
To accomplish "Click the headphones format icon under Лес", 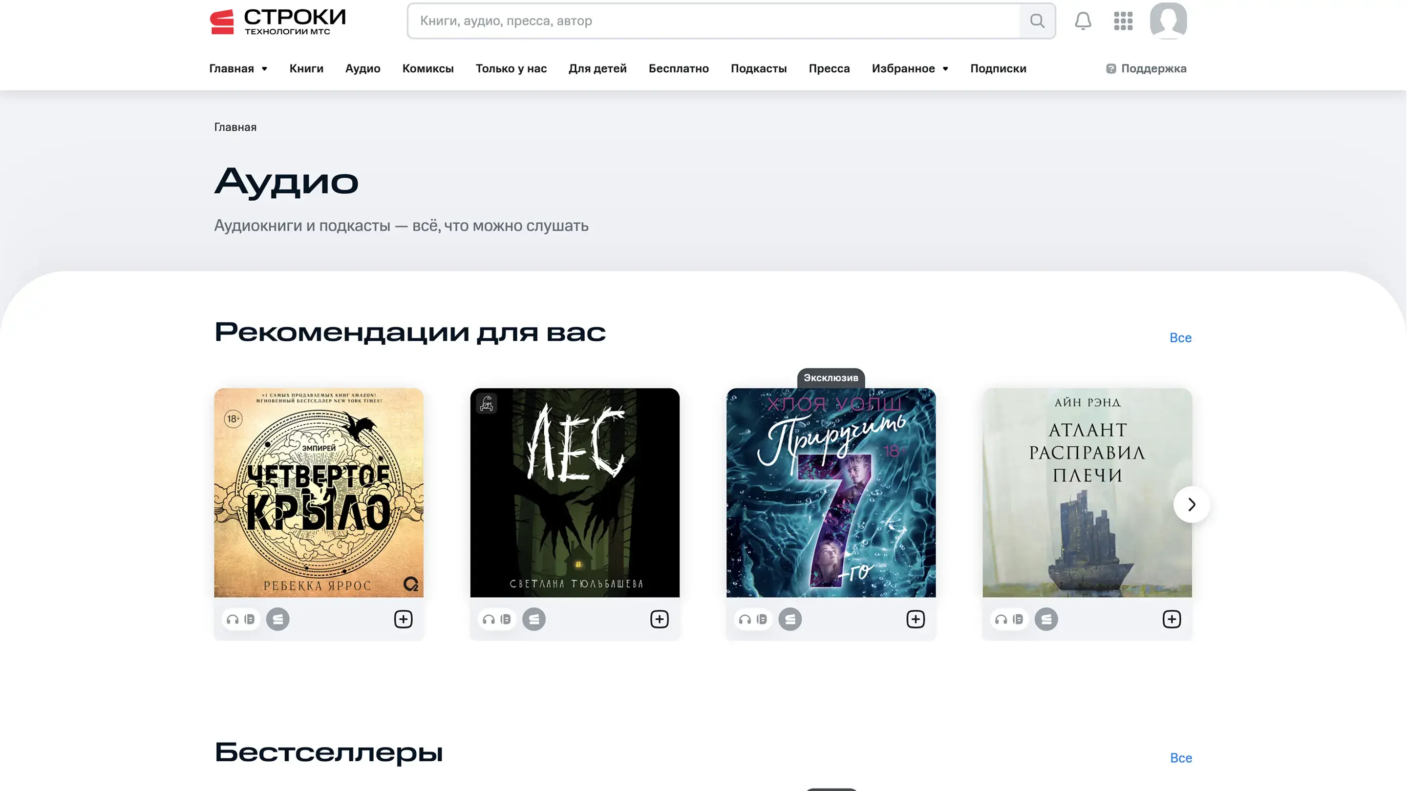I will coord(489,619).
